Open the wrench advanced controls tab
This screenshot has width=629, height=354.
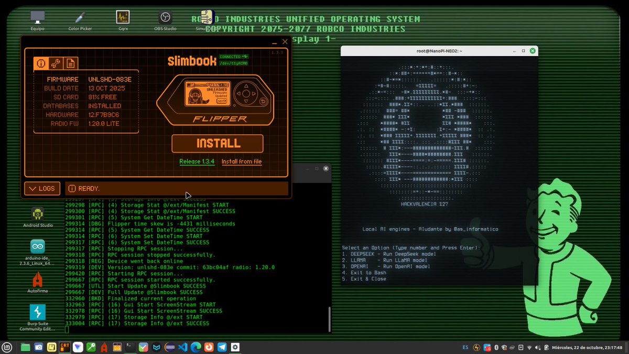(x=56, y=64)
